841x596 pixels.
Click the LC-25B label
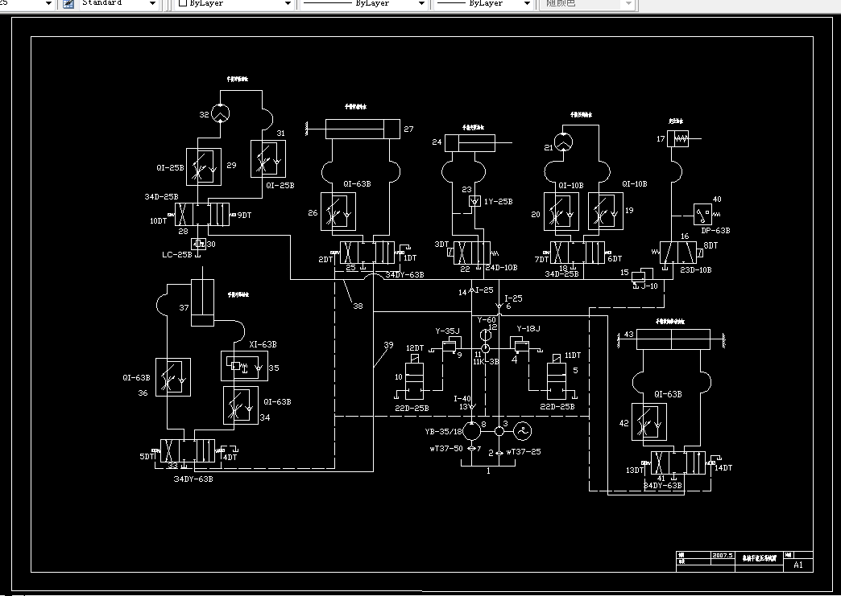click(177, 255)
